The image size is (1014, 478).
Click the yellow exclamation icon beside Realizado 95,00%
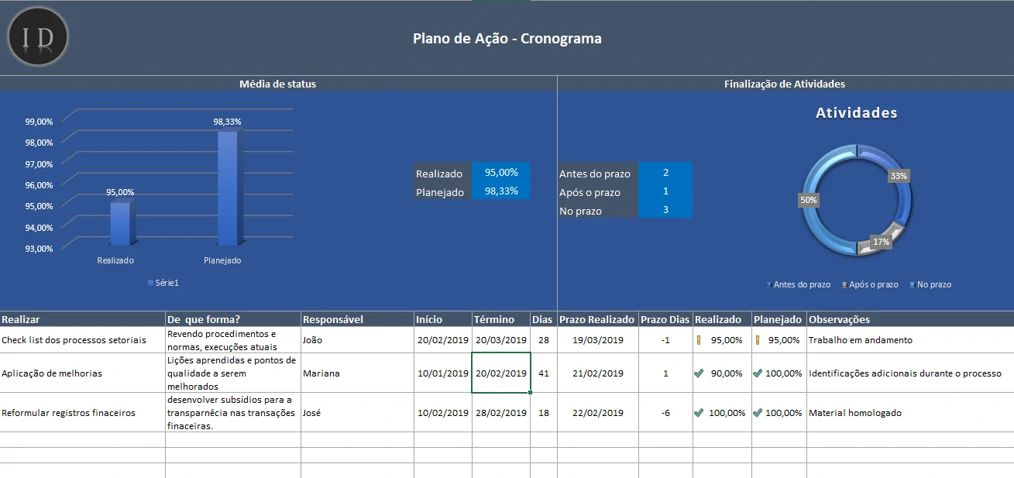tap(698, 340)
